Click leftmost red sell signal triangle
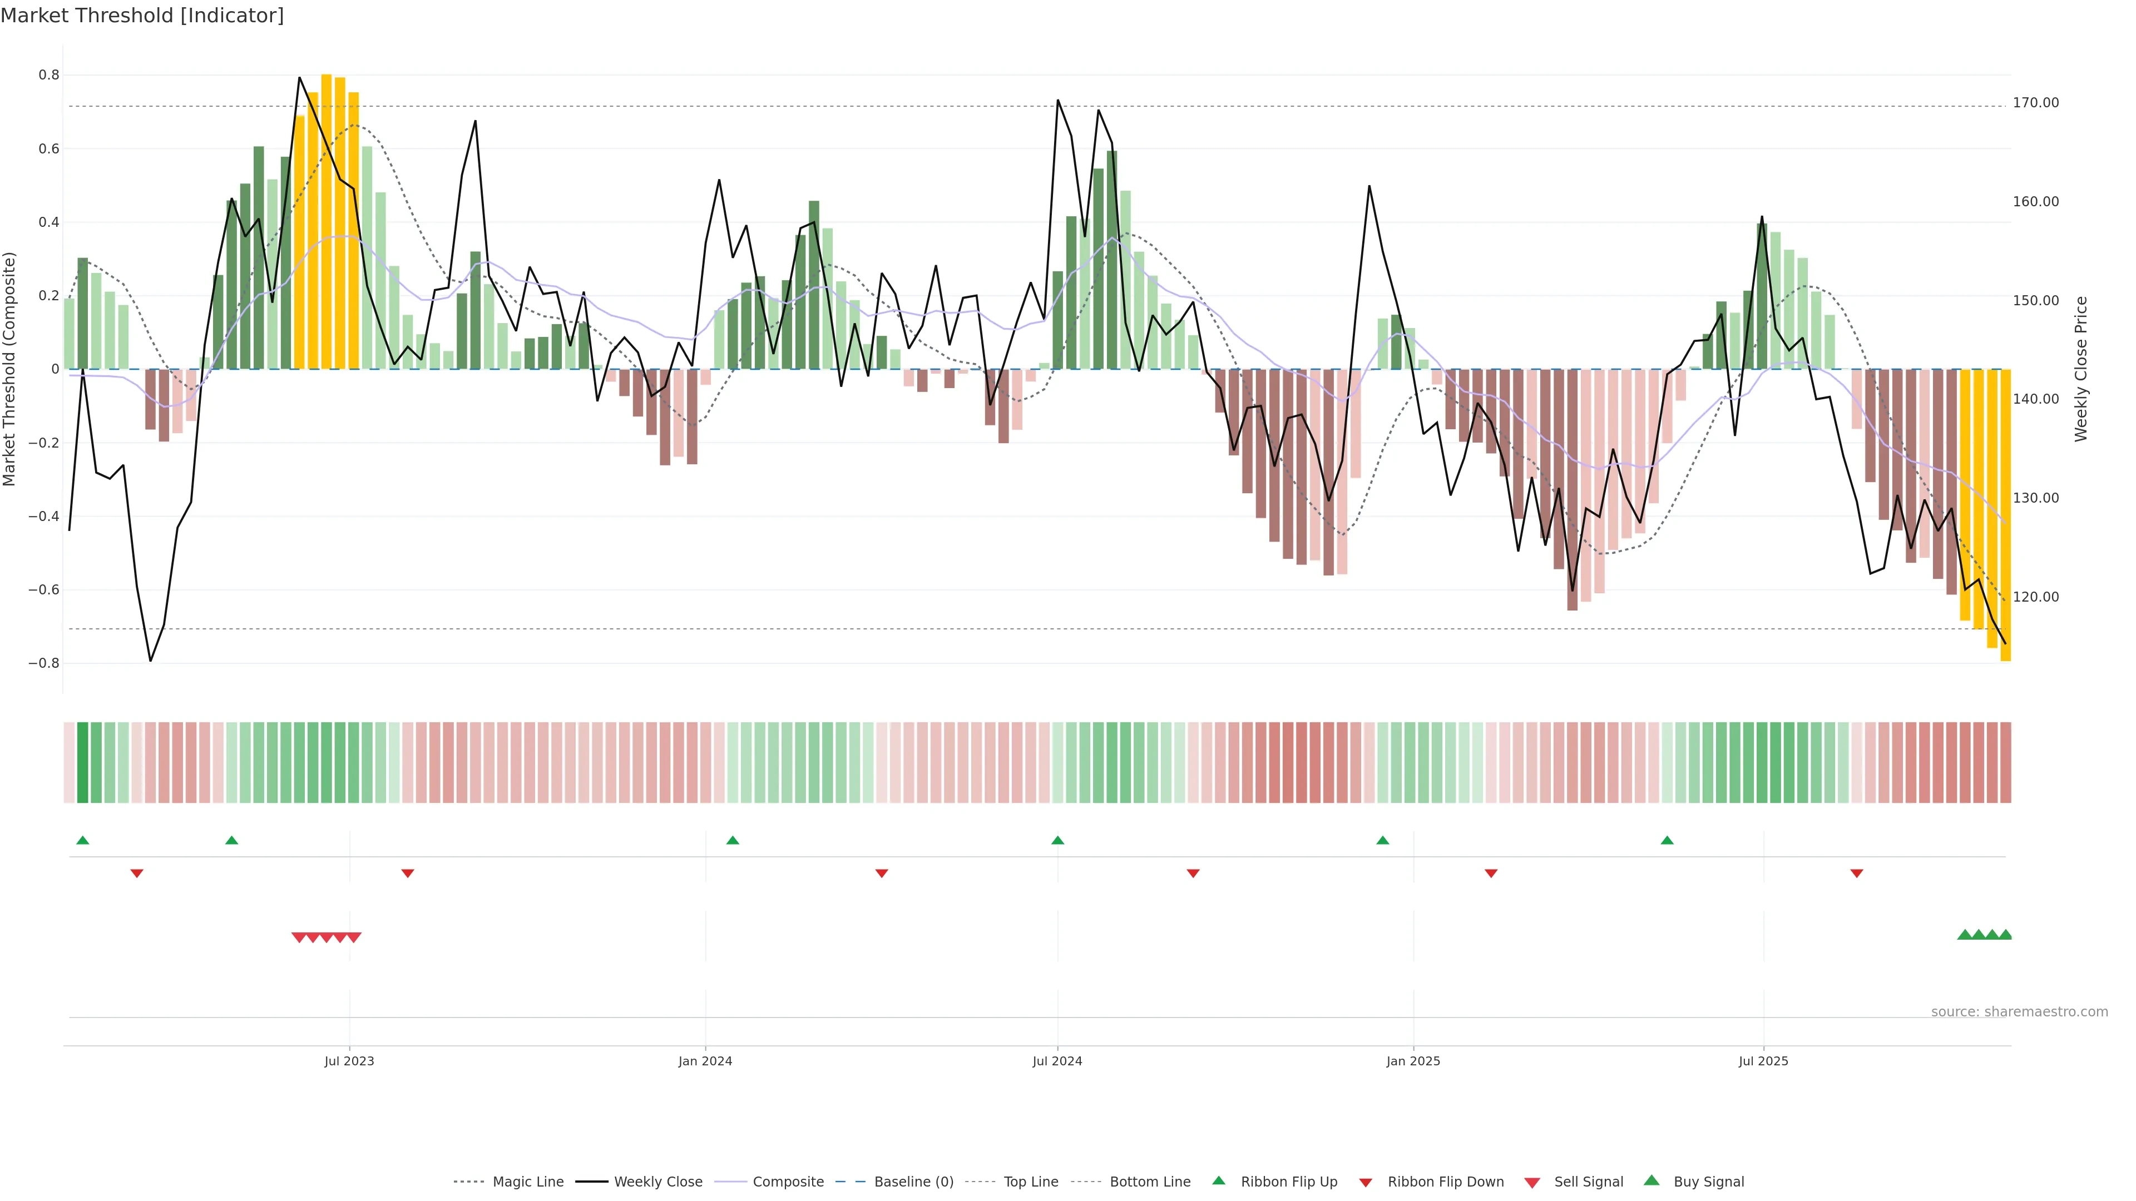Image resolution: width=2136 pixels, height=1201 pixels. pyautogui.click(x=299, y=937)
